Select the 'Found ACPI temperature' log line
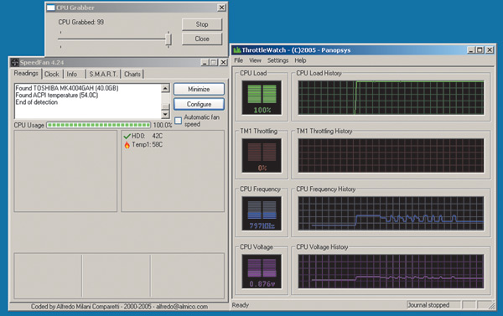Viewport: 503px width, 316px height. [57, 96]
